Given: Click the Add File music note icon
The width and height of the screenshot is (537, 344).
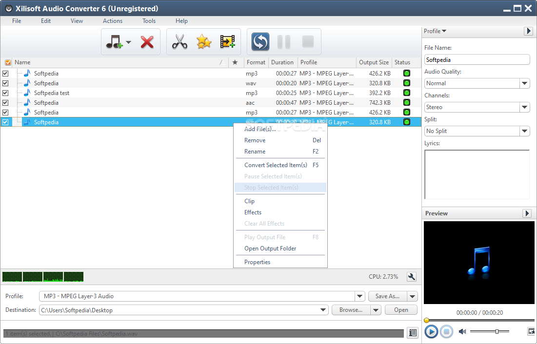Looking at the screenshot, I should click(x=115, y=42).
